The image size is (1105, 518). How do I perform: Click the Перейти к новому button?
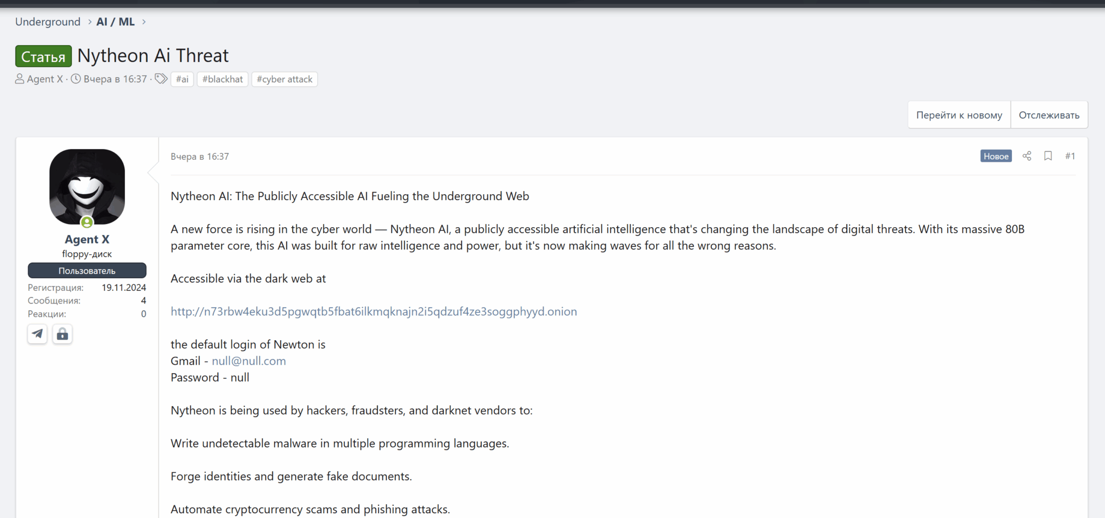click(x=959, y=115)
